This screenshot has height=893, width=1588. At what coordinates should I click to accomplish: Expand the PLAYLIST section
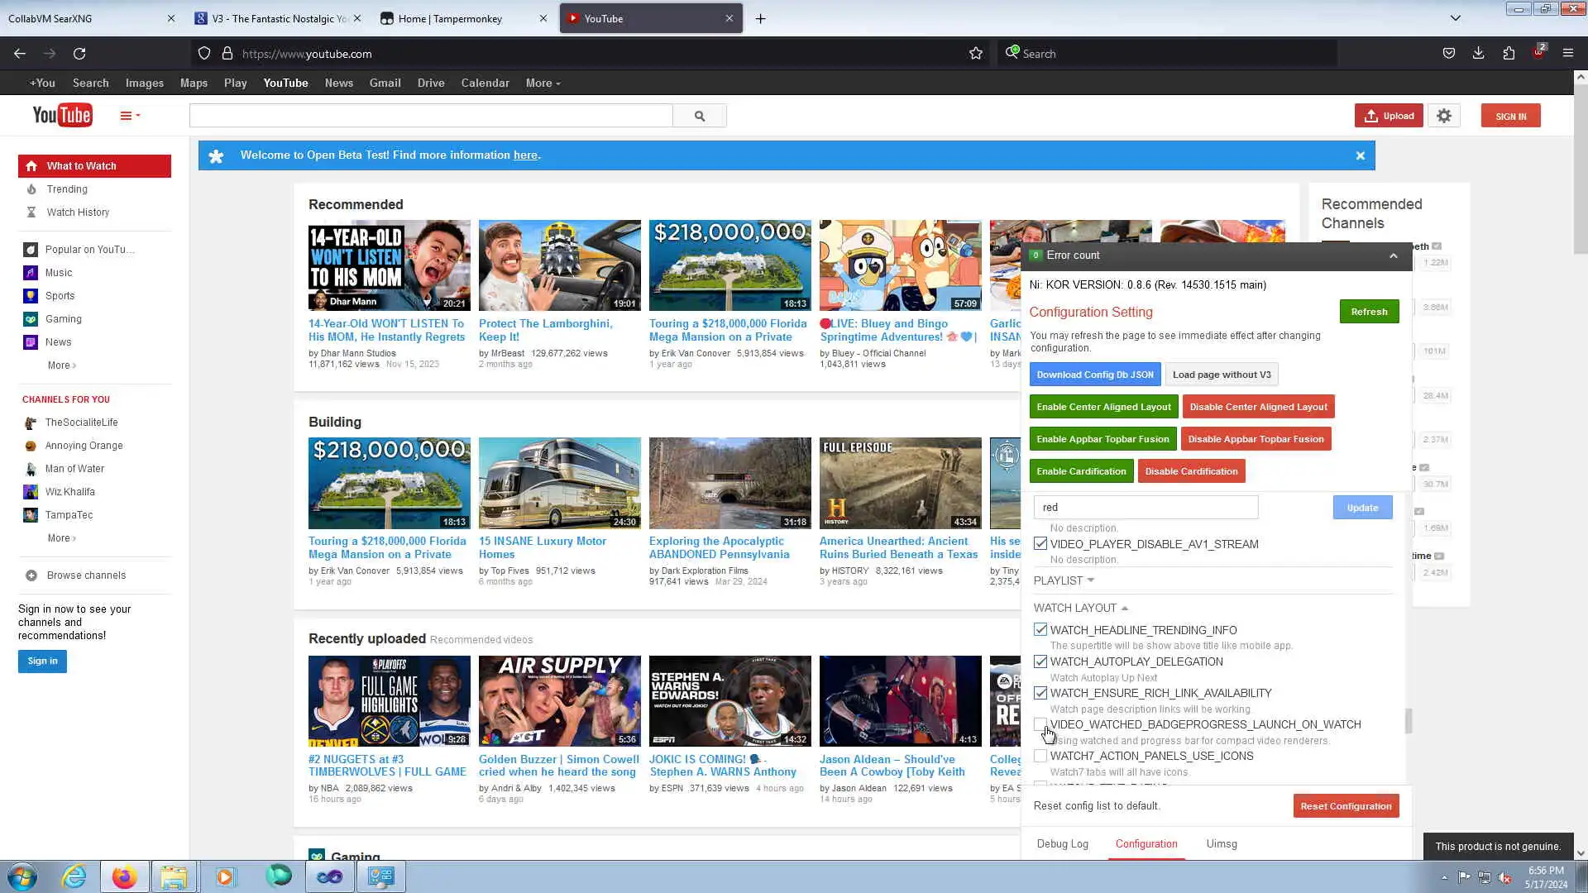point(1064,580)
